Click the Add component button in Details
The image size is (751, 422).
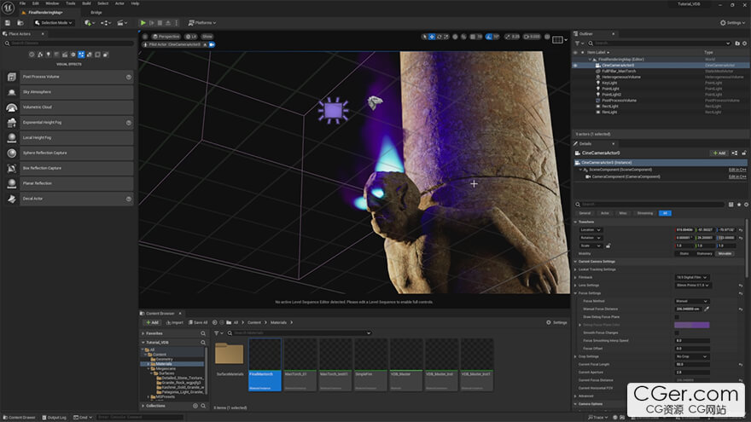(719, 153)
